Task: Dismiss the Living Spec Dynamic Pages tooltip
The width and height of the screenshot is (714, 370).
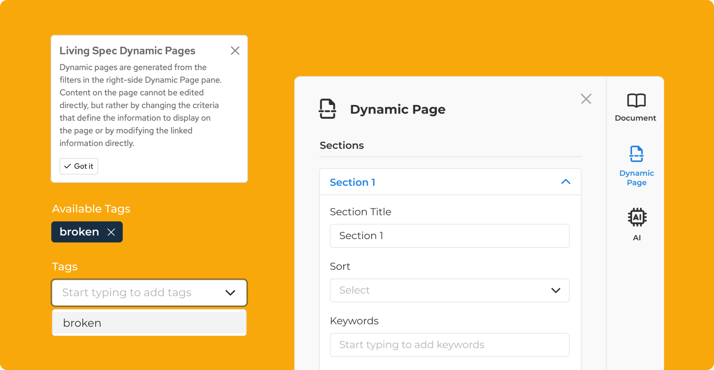Action: [235, 51]
